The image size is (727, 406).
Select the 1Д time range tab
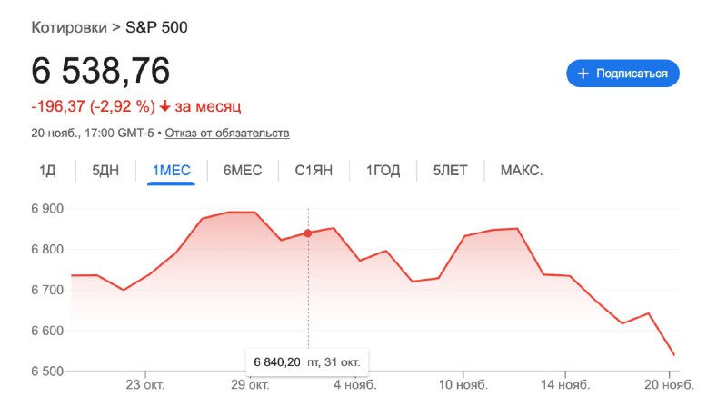click(47, 170)
